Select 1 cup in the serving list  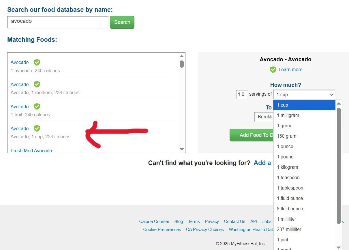click(x=304, y=105)
